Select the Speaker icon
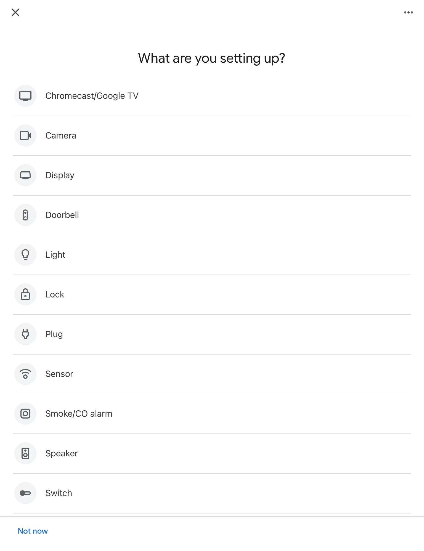424x551 pixels. pos(25,453)
